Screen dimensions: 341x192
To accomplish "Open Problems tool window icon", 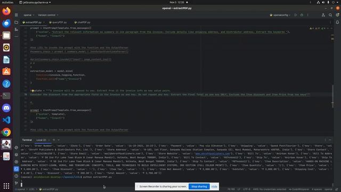I will [x=17, y=176].
